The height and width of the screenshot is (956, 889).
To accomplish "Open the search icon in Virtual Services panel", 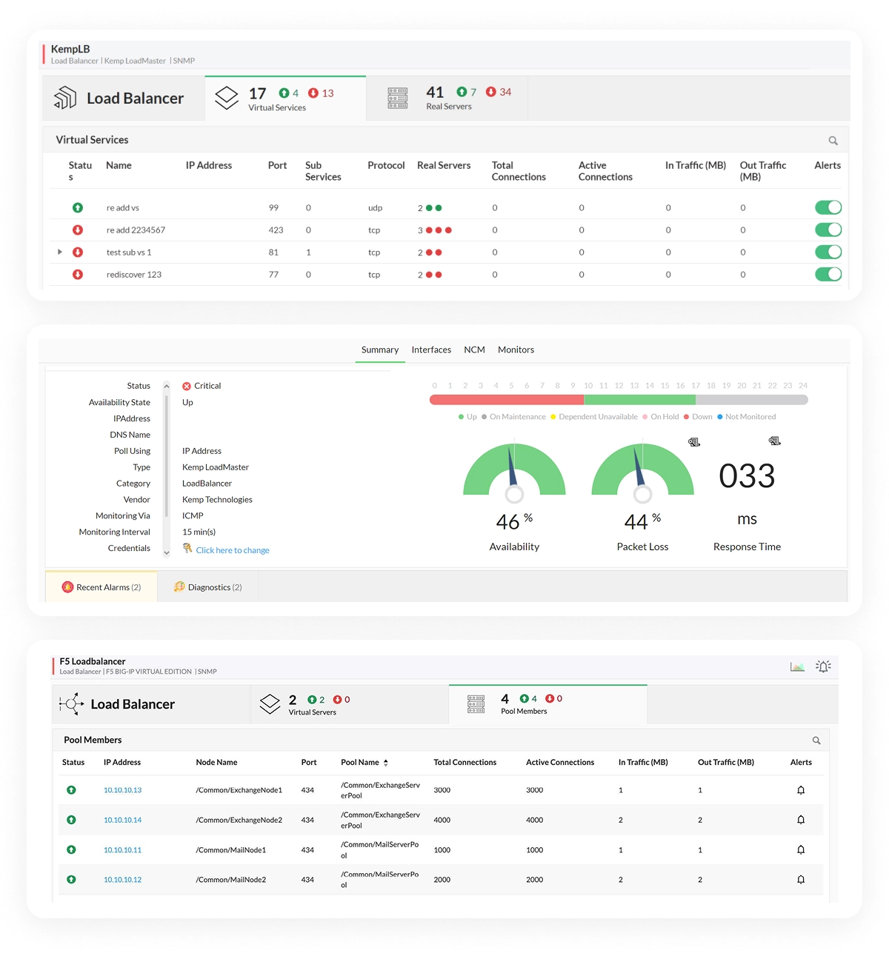I will (x=833, y=140).
